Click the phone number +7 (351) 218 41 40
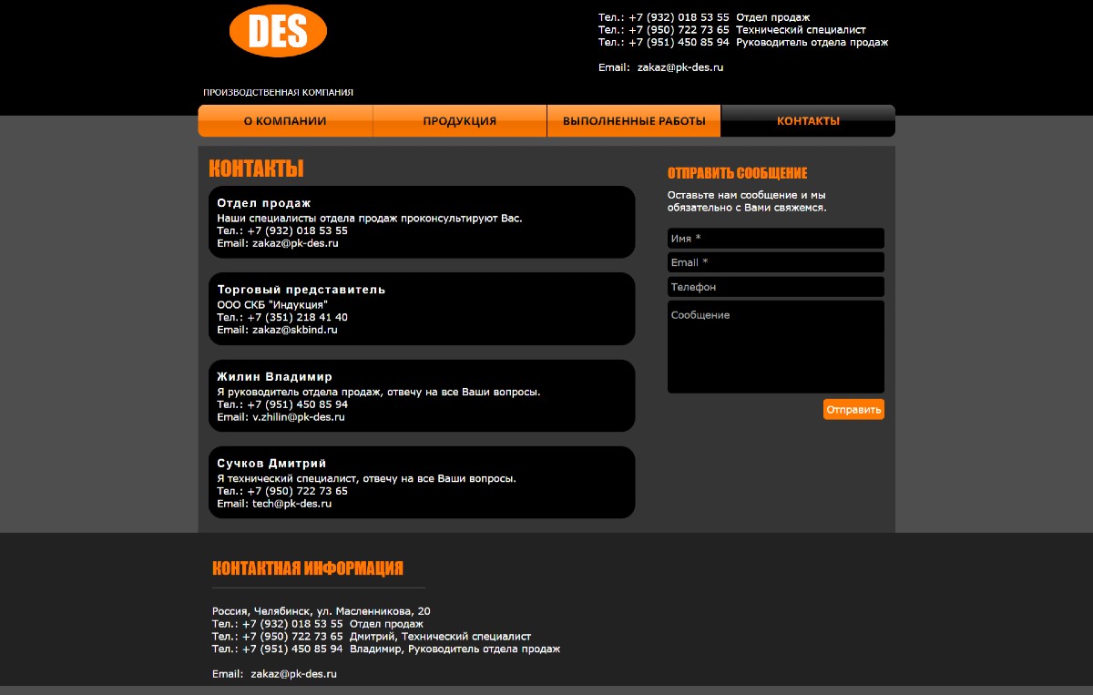1093x695 pixels. [x=297, y=317]
